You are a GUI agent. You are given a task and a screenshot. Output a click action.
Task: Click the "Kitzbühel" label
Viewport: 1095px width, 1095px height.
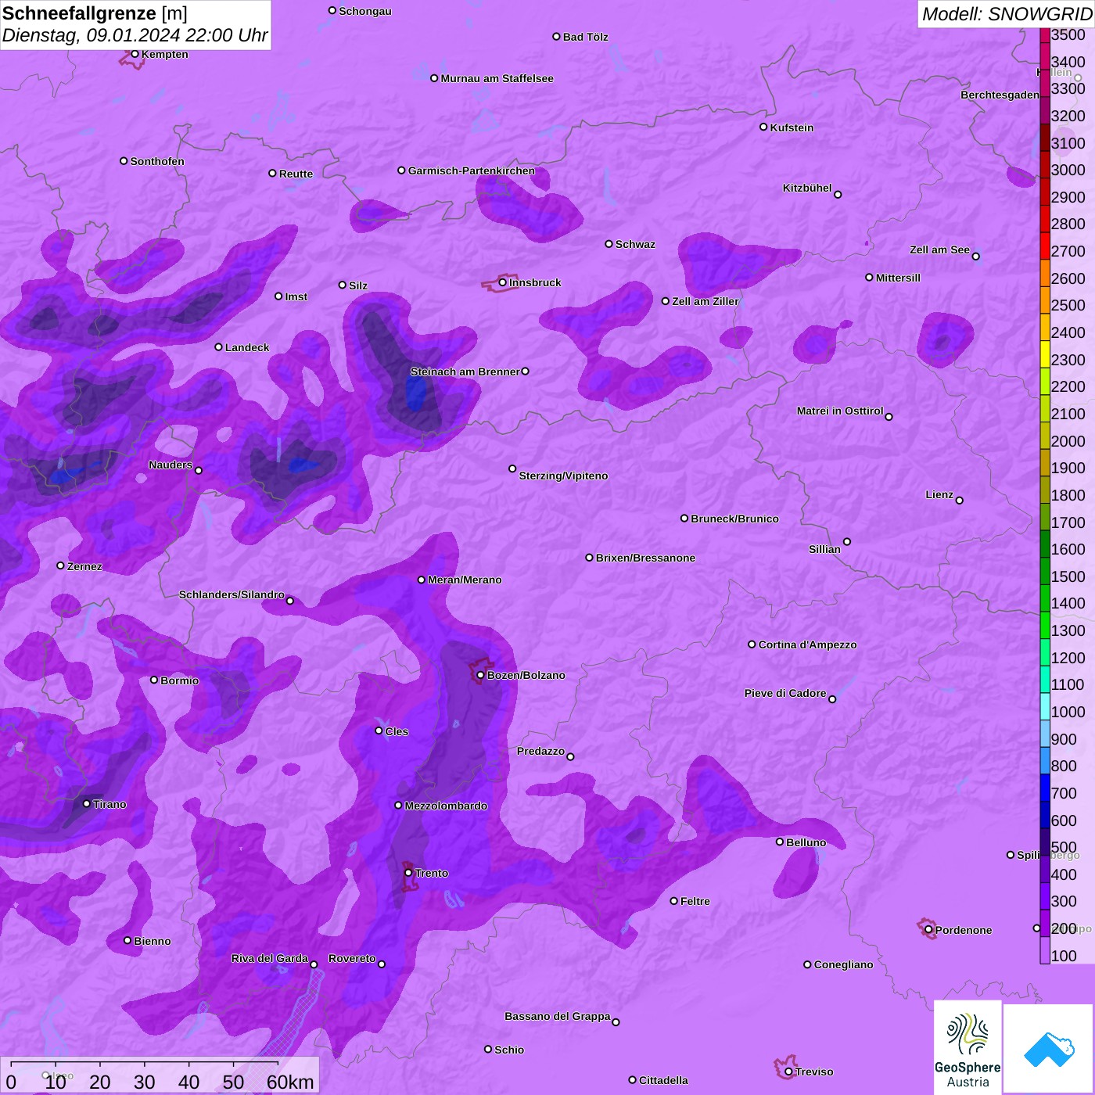click(807, 188)
